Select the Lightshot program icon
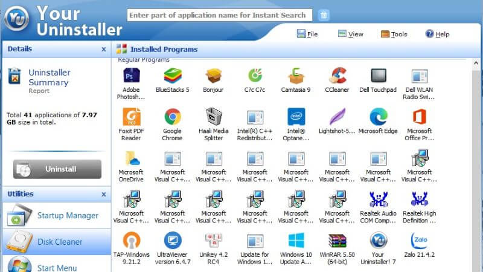The image size is (483, 272). tap(337, 117)
